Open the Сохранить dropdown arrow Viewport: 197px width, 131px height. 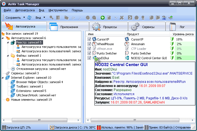(24, 18)
